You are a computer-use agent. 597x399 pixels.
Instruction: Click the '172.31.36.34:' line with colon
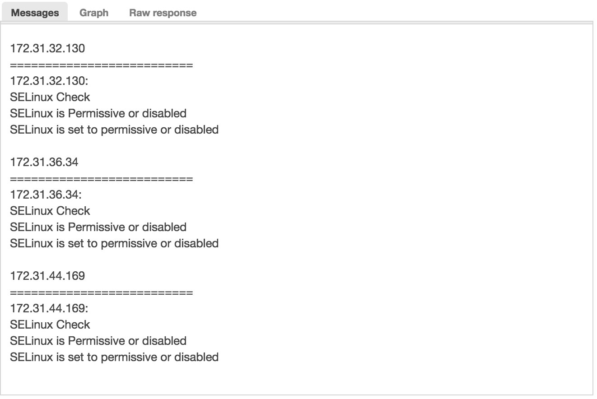click(x=46, y=195)
